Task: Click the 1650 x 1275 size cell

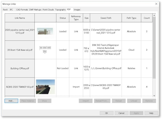Action: (x=86, y=68)
